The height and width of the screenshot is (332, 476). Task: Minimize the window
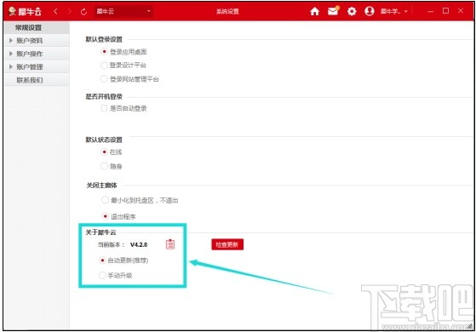click(430, 12)
